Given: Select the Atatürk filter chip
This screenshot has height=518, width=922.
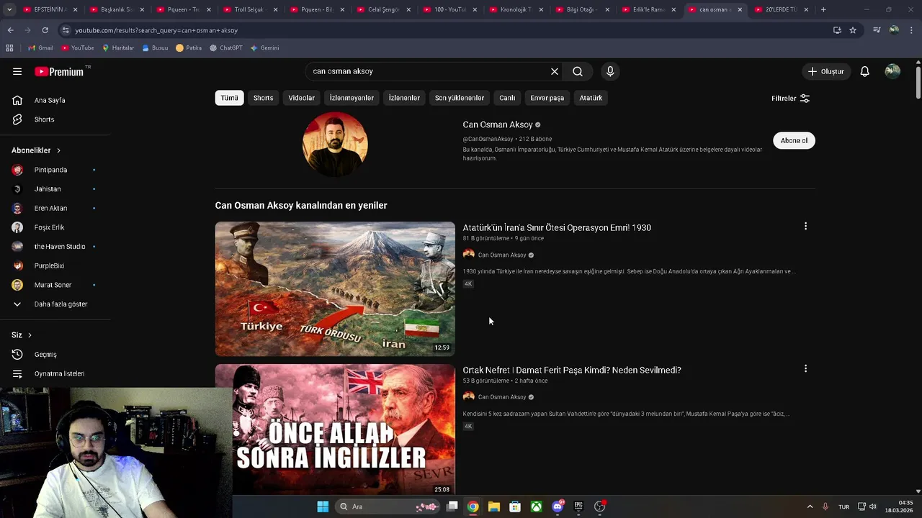Looking at the screenshot, I should click(591, 98).
